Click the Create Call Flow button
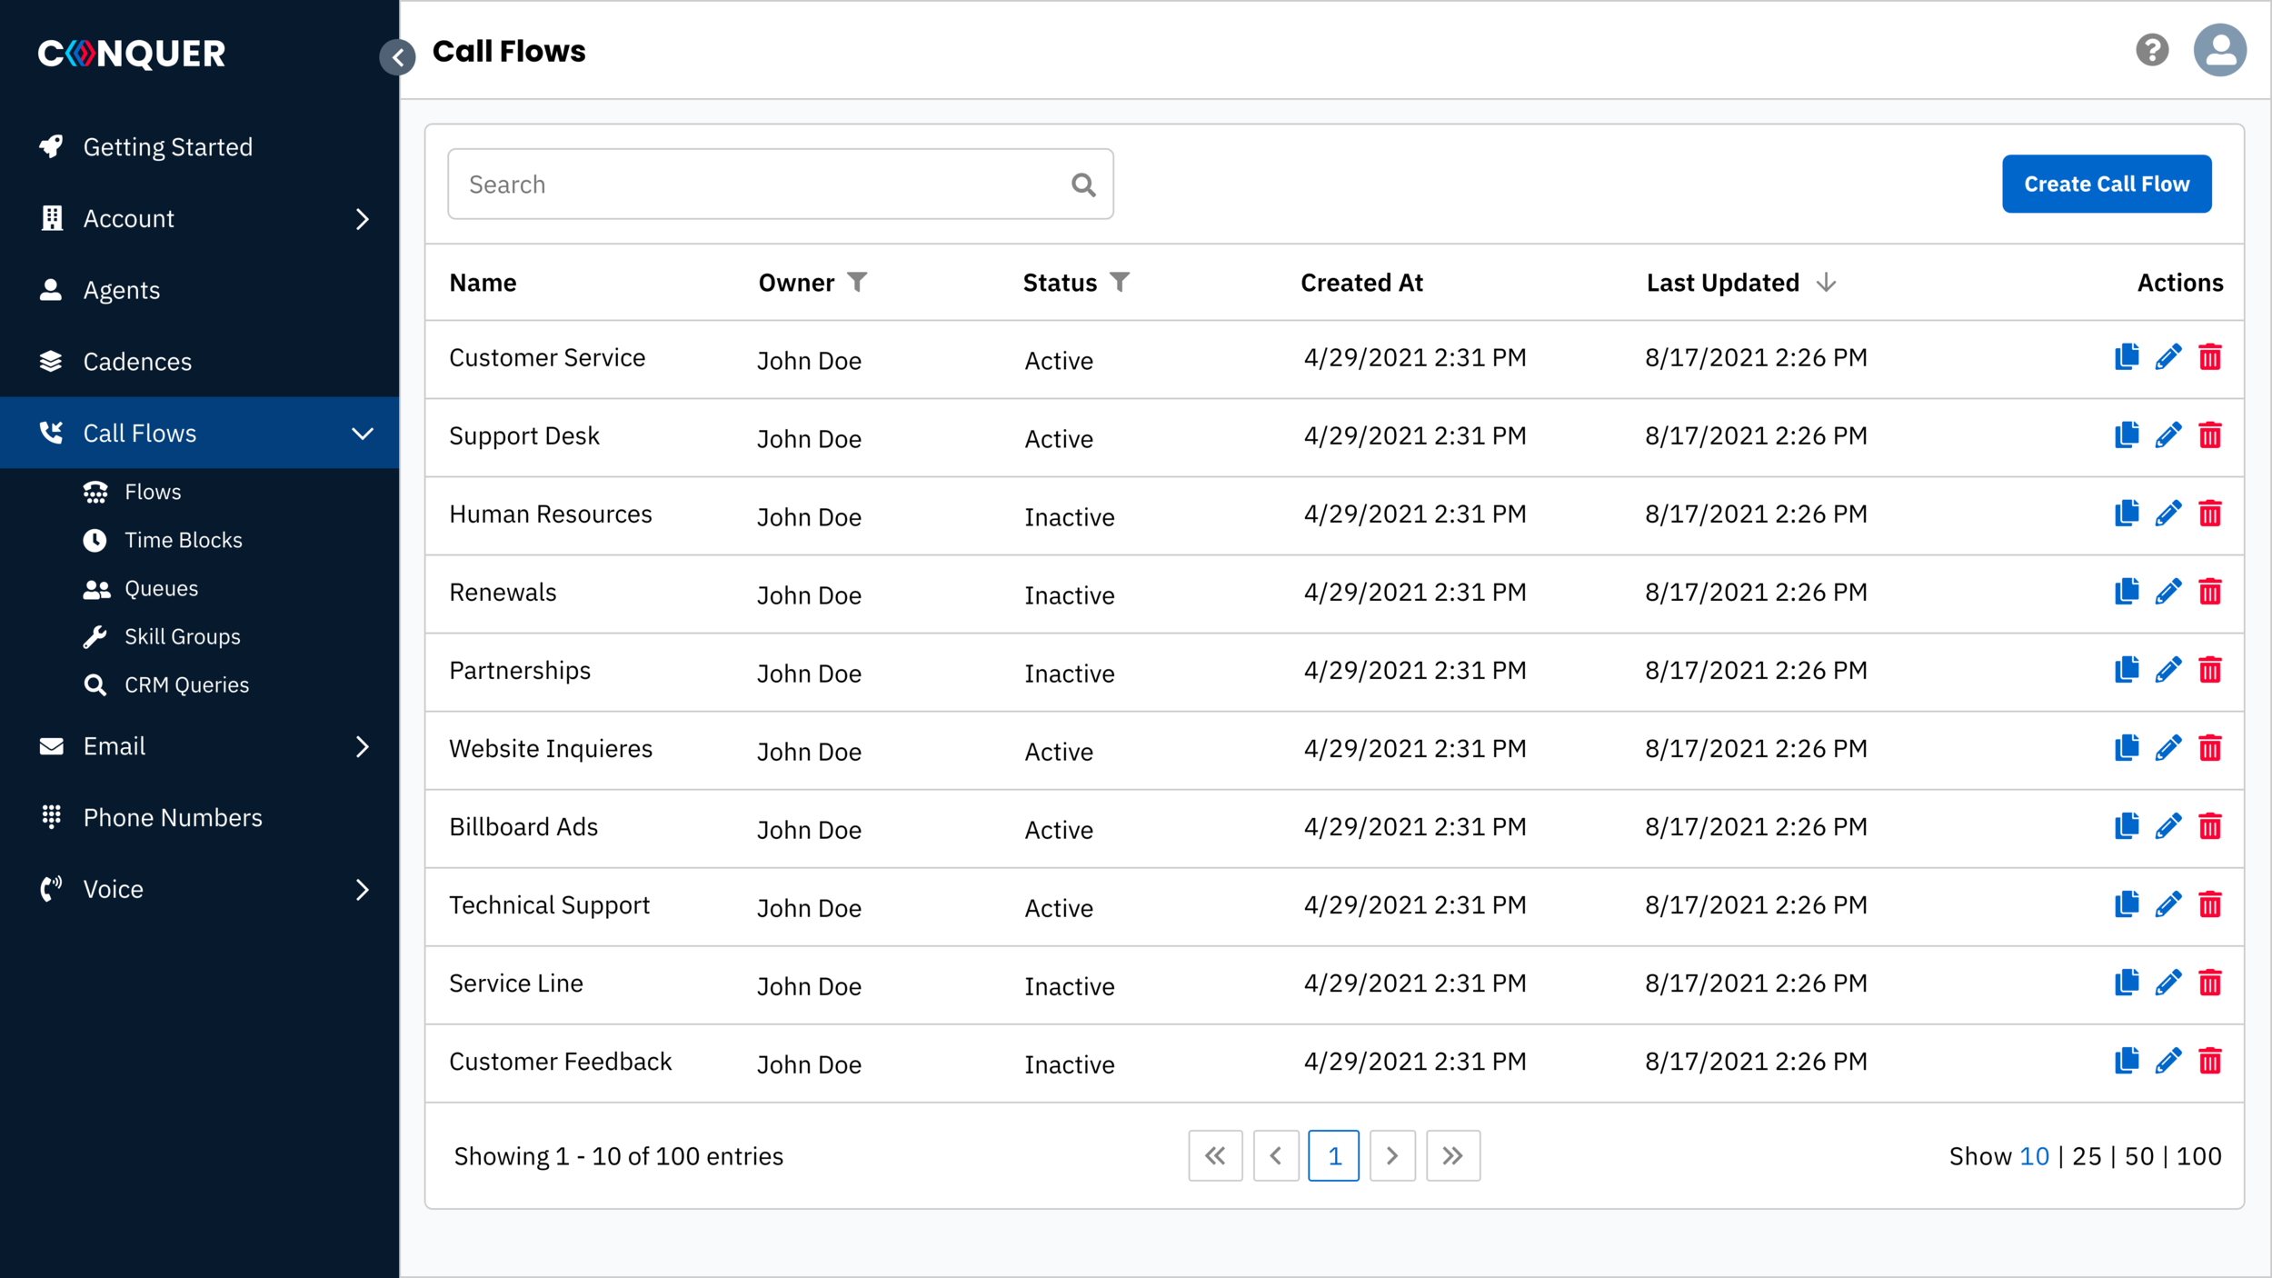This screenshot has height=1278, width=2272. tap(2106, 184)
